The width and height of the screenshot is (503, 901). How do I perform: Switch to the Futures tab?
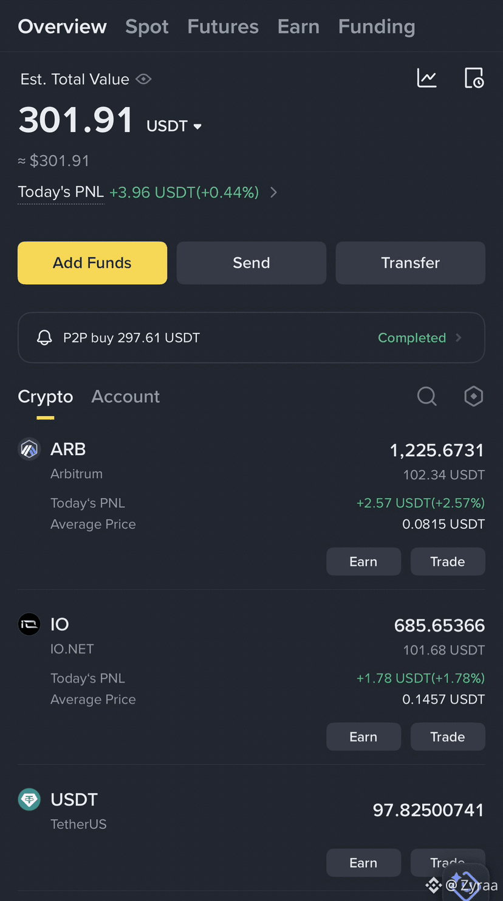[223, 27]
